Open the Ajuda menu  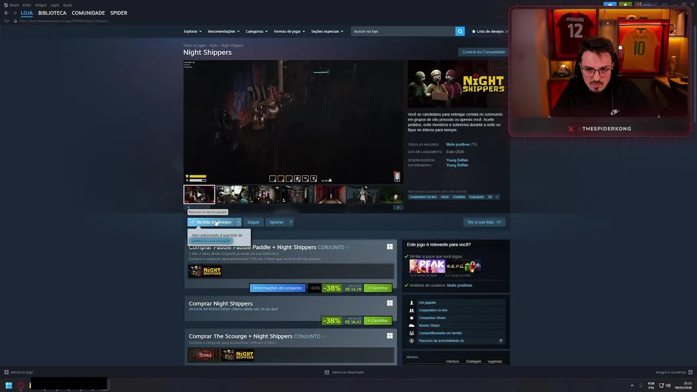click(x=68, y=5)
